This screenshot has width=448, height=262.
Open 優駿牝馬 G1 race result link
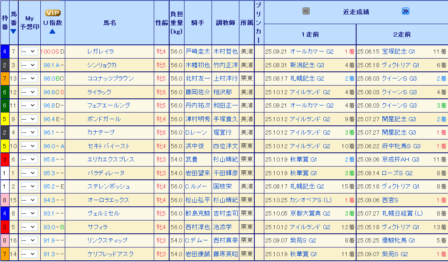pos(398,240)
